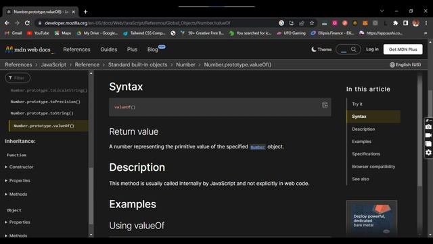Open the UFO Gaming bookmark

291,33
